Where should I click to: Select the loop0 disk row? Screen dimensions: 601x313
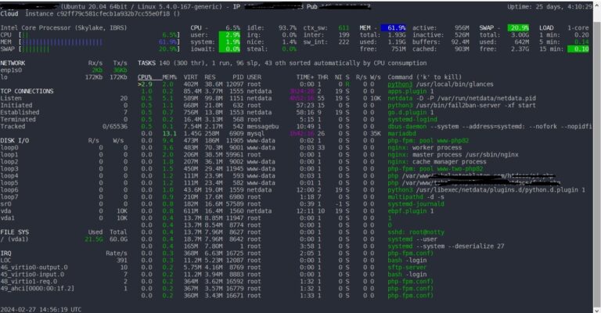[x=63, y=147]
